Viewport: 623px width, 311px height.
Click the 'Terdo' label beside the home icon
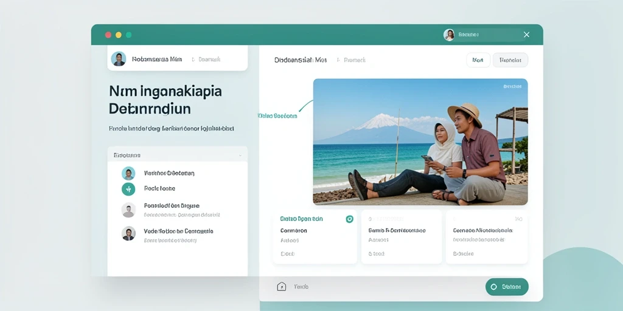[x=301, y=287]
